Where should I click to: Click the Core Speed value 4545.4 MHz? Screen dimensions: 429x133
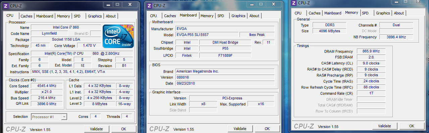pos(47,86)
